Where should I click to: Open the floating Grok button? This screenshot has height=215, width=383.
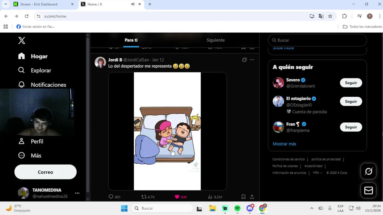[368, 171]
